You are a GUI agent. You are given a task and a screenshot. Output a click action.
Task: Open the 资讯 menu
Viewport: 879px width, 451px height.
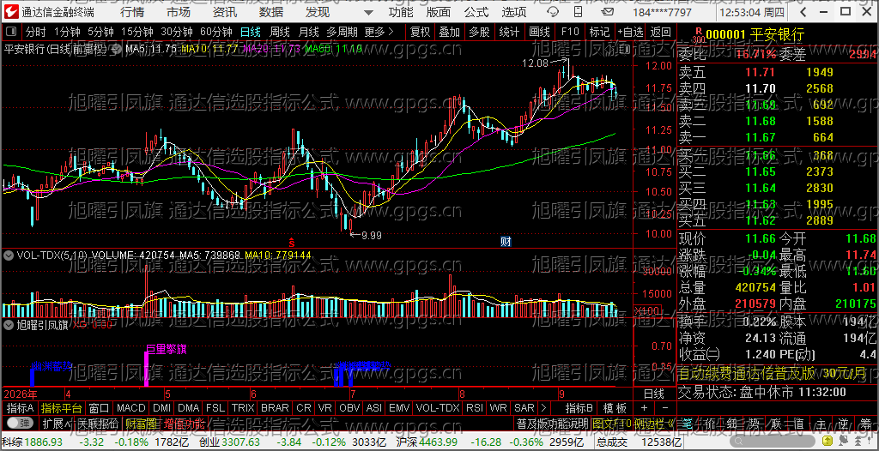pyautogui.click(x=224, y=12)
